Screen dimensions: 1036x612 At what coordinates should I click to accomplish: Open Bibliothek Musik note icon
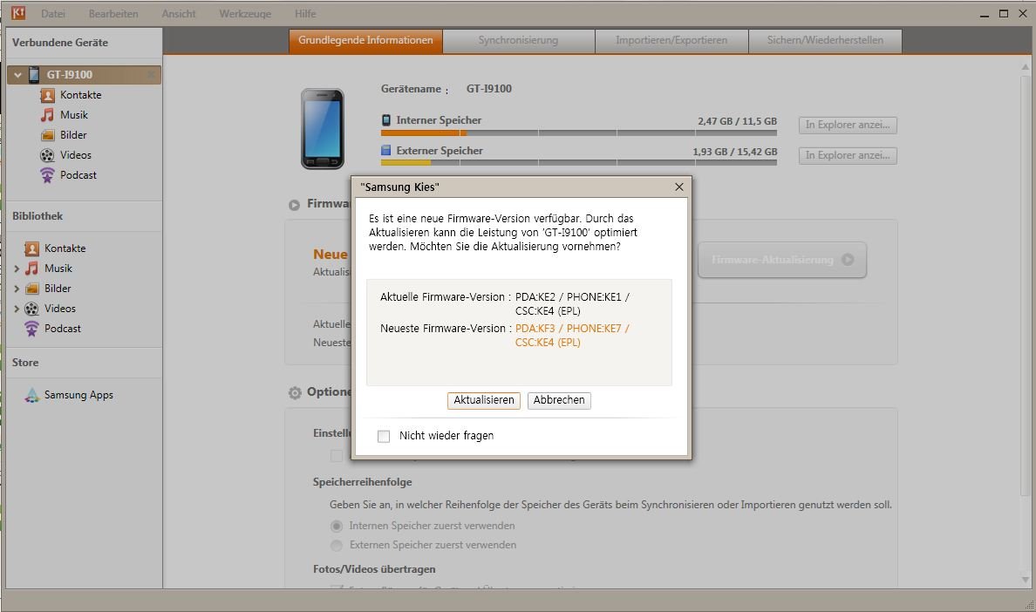[x=31, y=268]
